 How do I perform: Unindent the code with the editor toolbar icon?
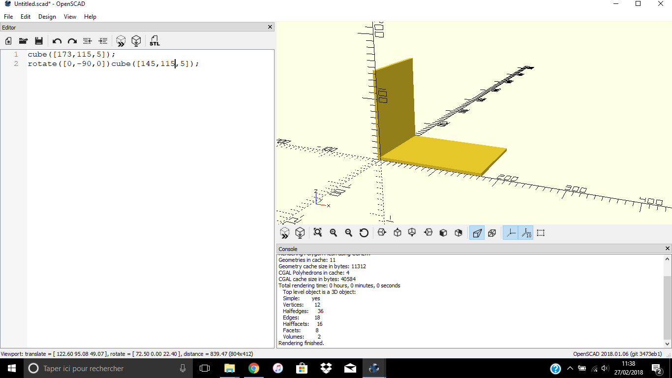[88, 41]
